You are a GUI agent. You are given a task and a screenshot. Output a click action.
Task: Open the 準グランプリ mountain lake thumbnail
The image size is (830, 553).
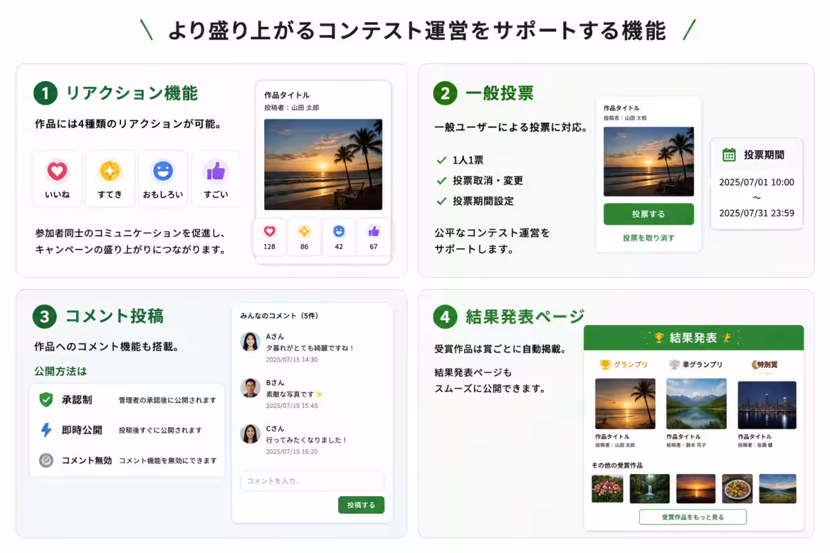tap(697, 404)
